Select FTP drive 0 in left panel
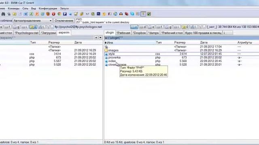This screenshot has width=259, height=145. 33,27
